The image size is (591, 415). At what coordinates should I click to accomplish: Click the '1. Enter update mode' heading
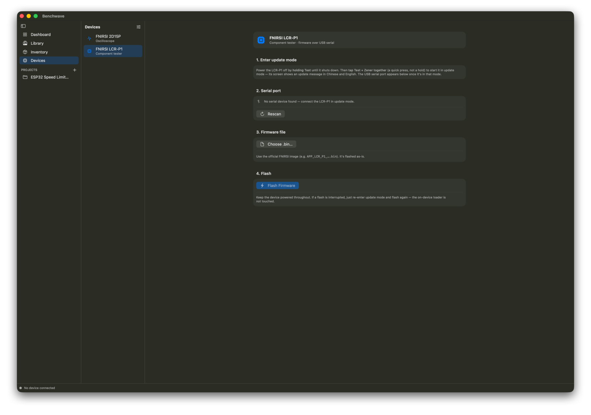276,60
